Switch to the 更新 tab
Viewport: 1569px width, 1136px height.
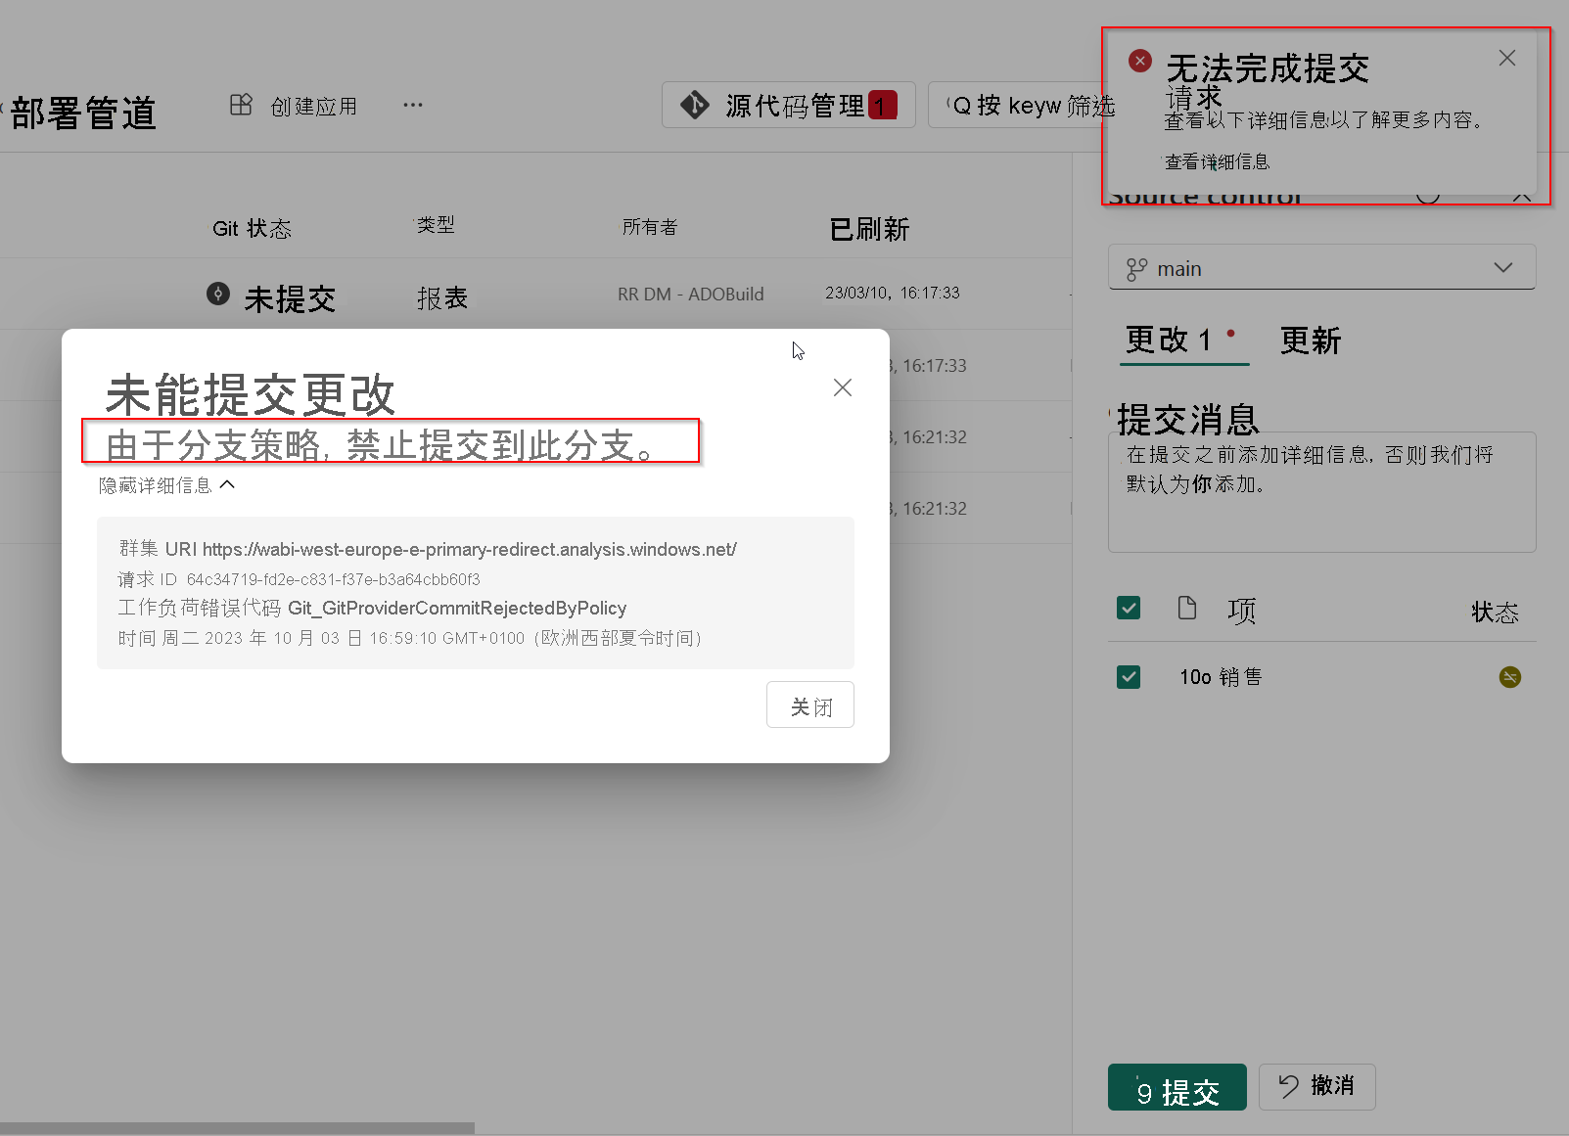click(x=1310, y=341)
